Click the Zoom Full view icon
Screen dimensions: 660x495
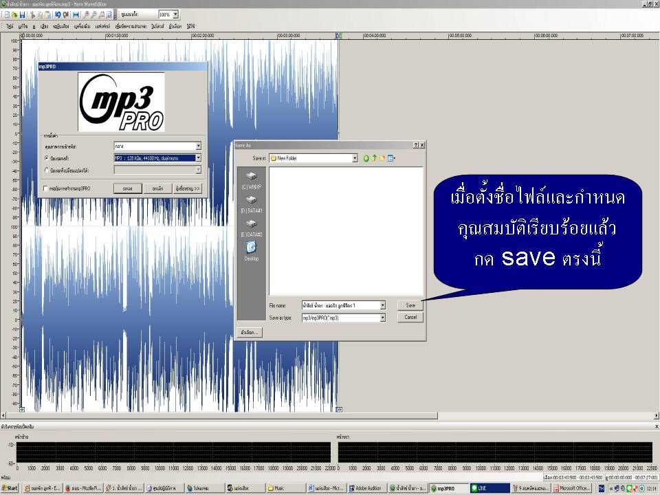point(109,14)
